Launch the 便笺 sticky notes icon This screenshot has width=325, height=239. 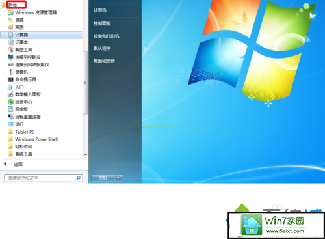10,20
